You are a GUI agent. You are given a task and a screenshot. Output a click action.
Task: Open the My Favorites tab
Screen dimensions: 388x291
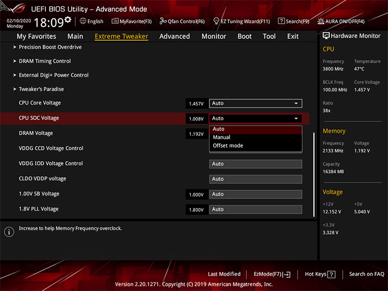pyautogui.click(x=37, y=37)
